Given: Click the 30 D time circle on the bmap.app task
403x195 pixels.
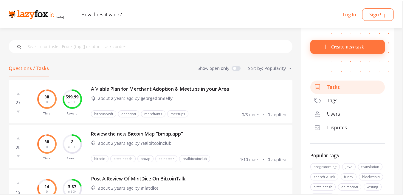Looking at the screenshot, I should pos(47,144).
